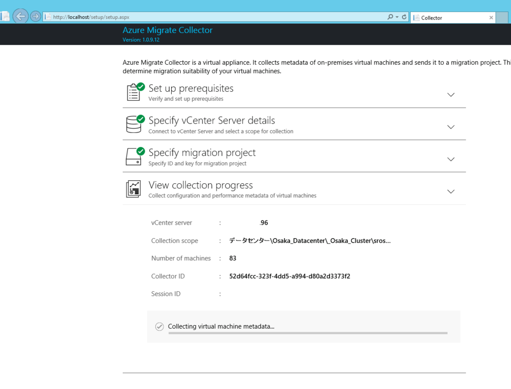Screen dimensions: 511x389
Task: Click the Number of machines value 83
Action: pos(233,258)
